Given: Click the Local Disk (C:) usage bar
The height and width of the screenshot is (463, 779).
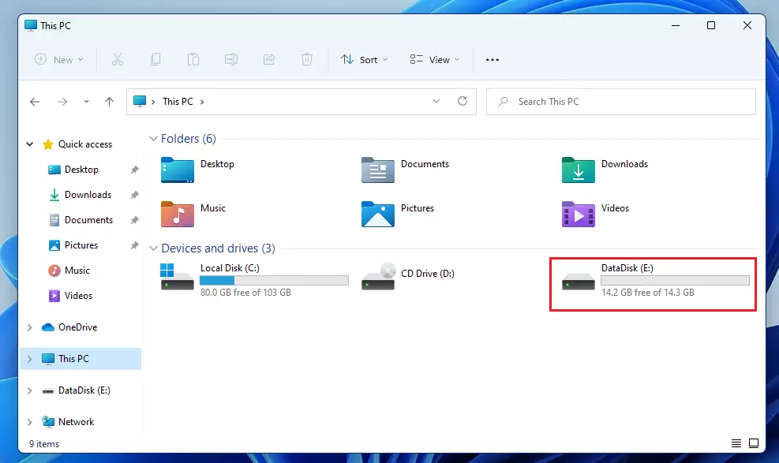Looking at the screenshot, I should (x=274, y=280).
